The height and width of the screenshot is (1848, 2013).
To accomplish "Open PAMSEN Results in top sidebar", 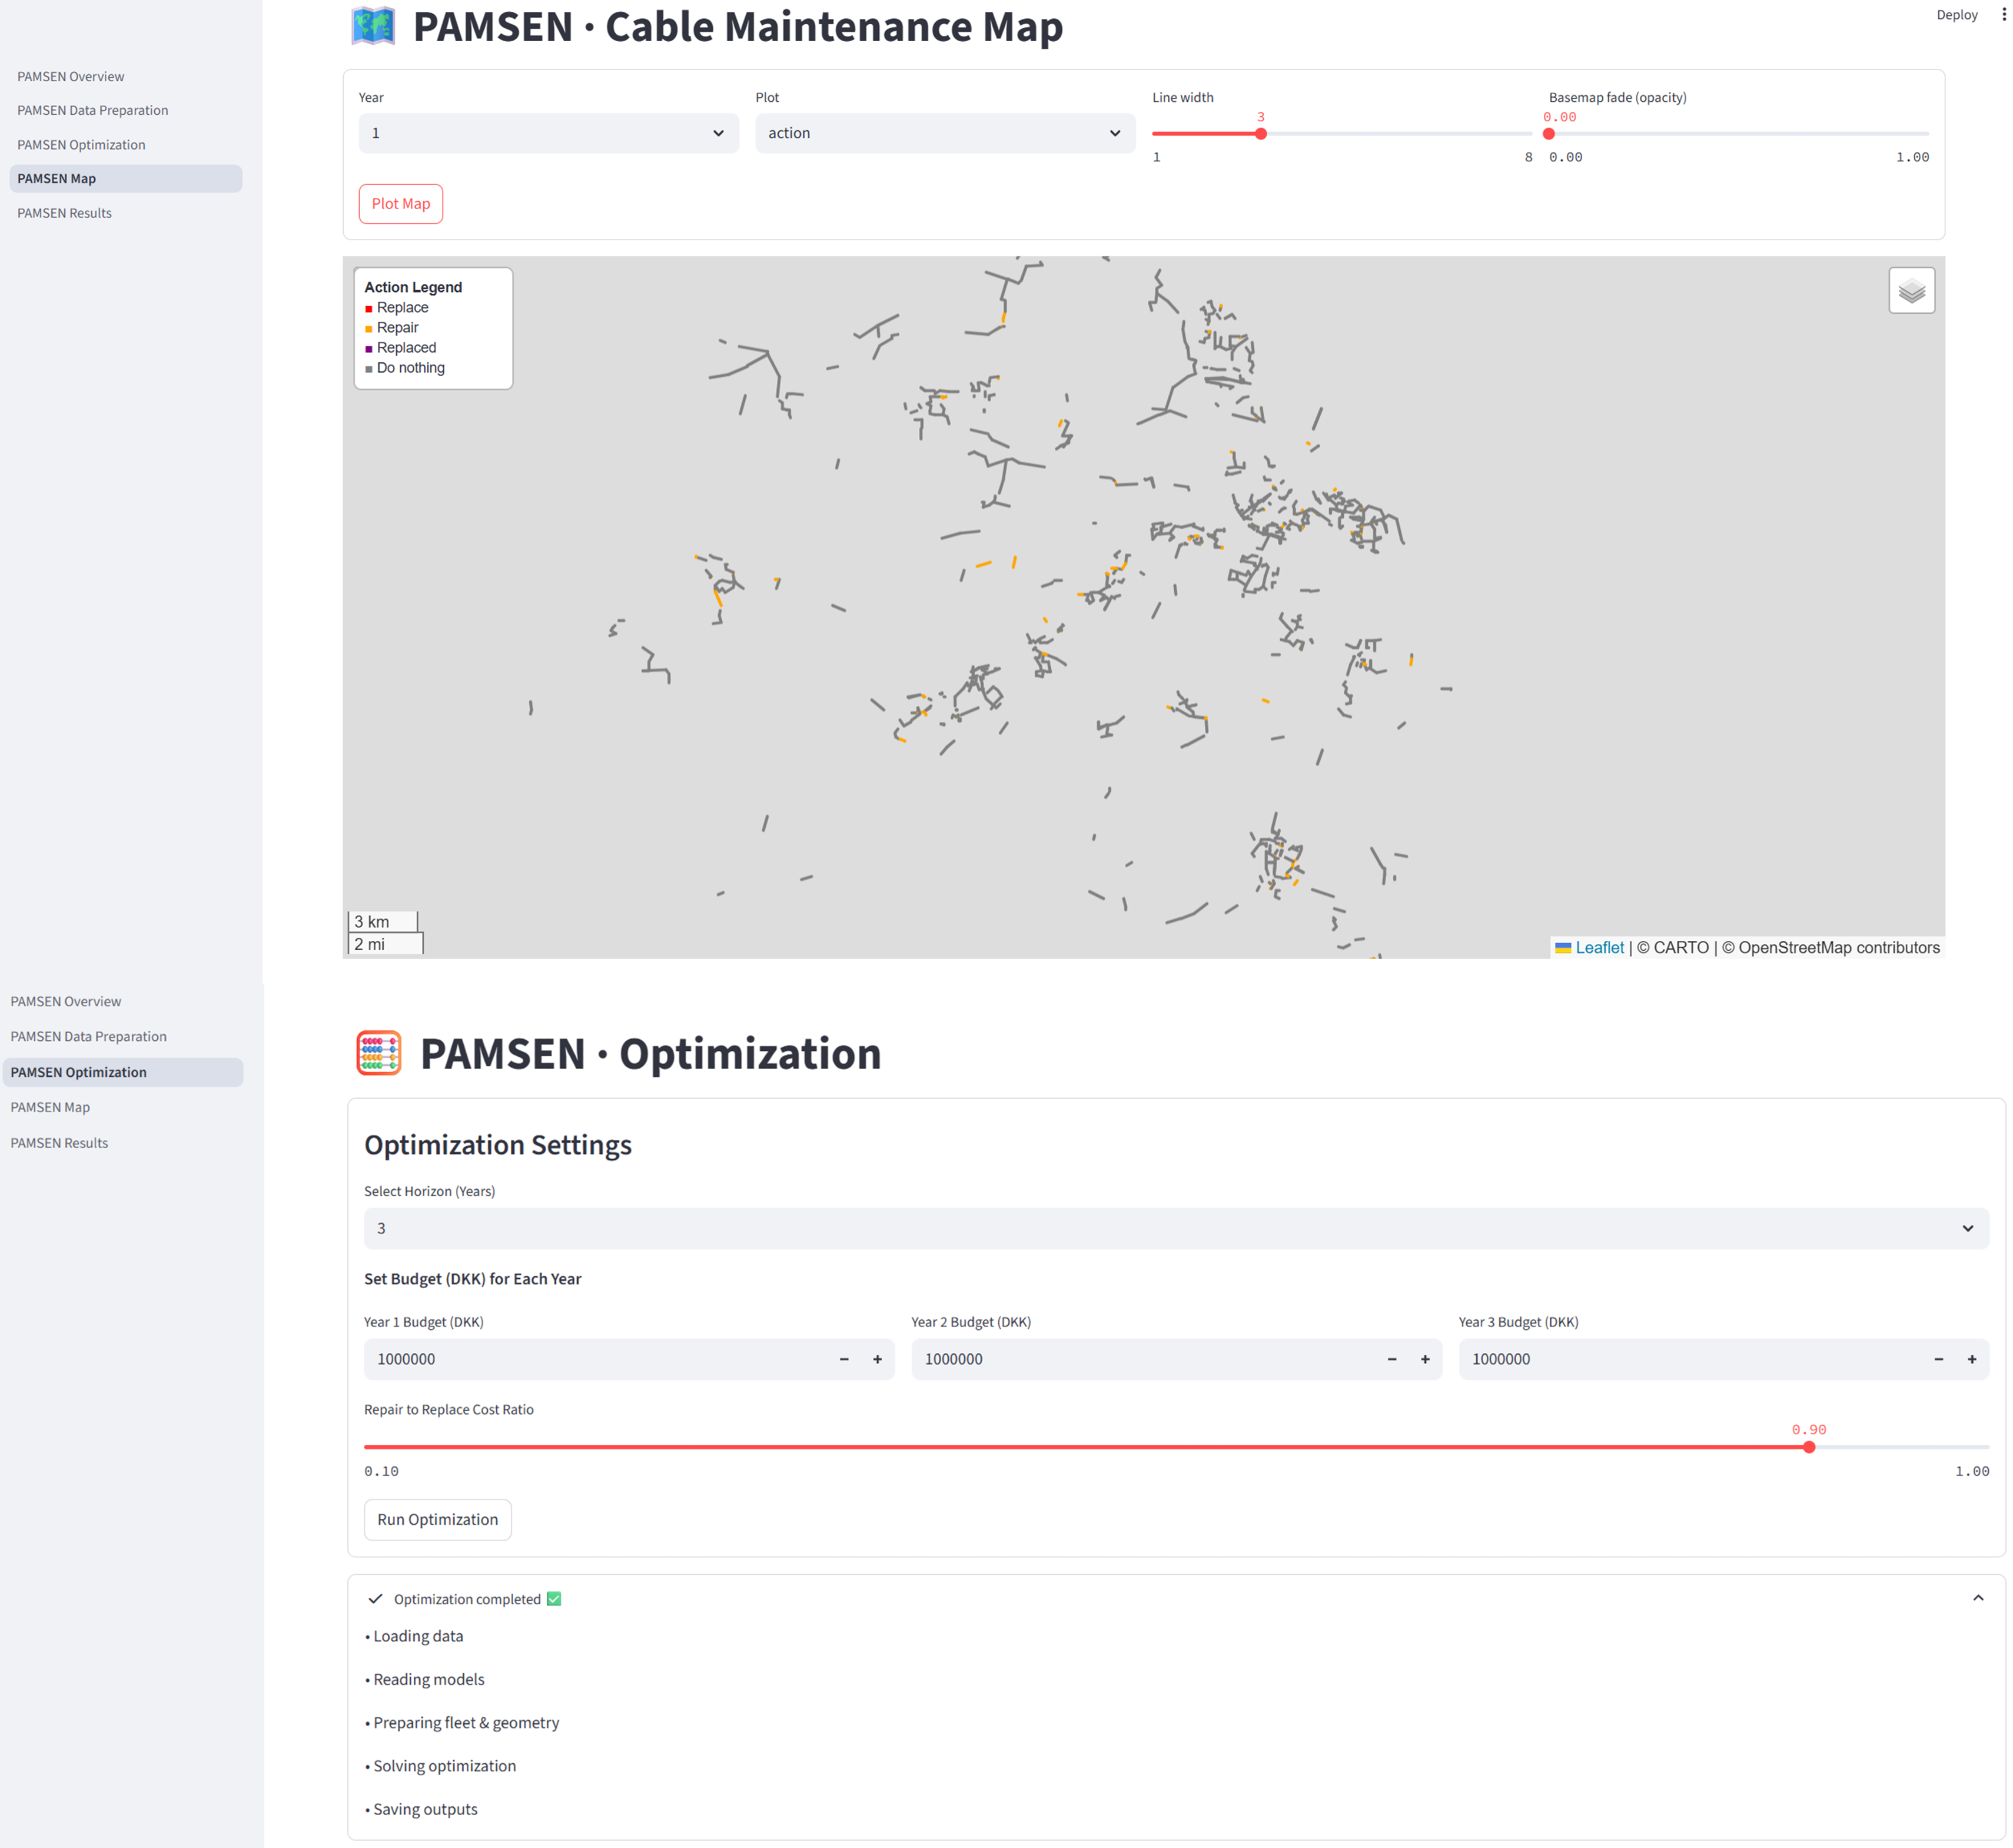I will pos(64,213).
